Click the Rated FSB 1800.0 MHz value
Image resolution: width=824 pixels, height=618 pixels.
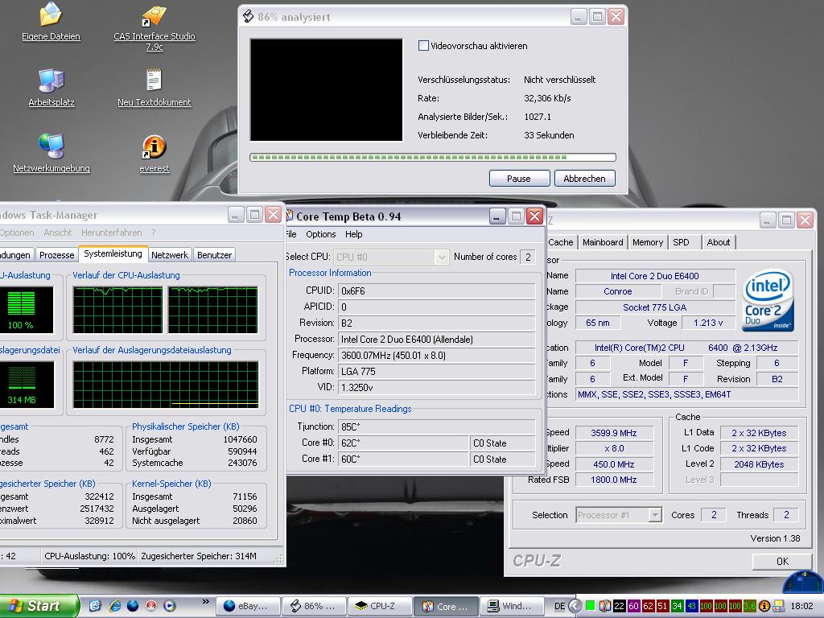point(614,480)
